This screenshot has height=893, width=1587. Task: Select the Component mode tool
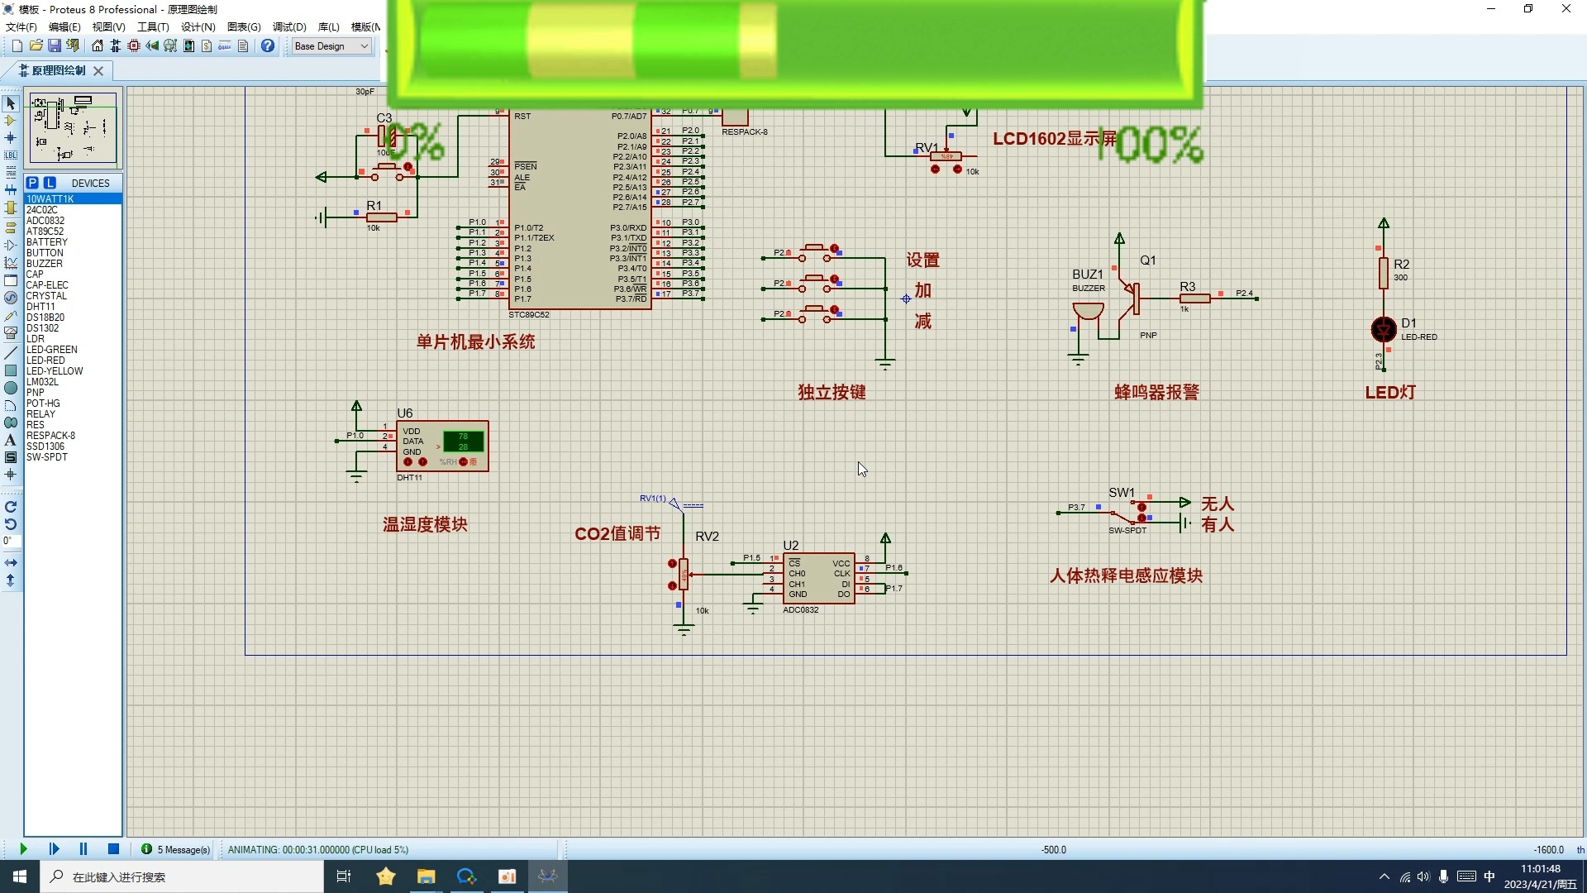click(11, 121)
